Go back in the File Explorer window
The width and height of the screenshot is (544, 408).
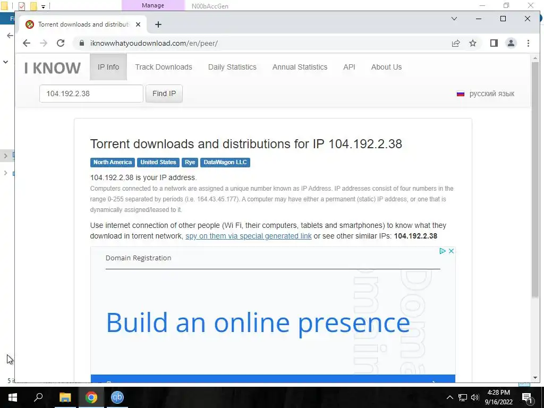pyautogui.click(x=10, y=36)
